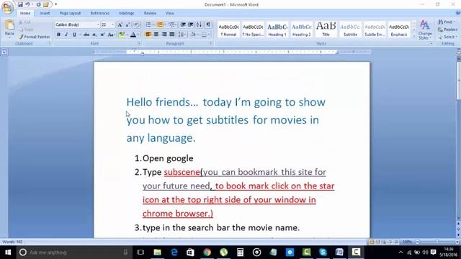Click the zoom slider
The height and width of the screenshot is (259, 461).
pos(437,242)
